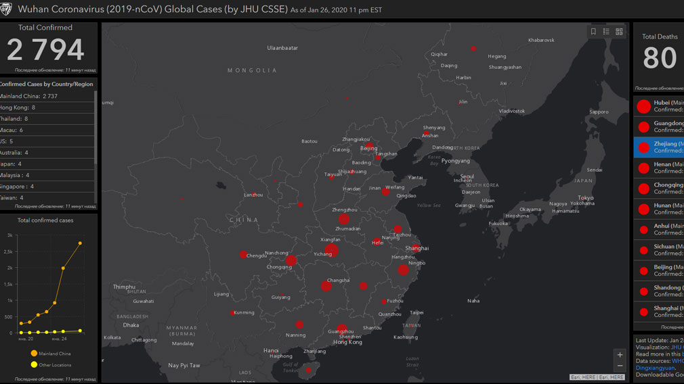Click the red marker on Shanghai

point(416,248)
